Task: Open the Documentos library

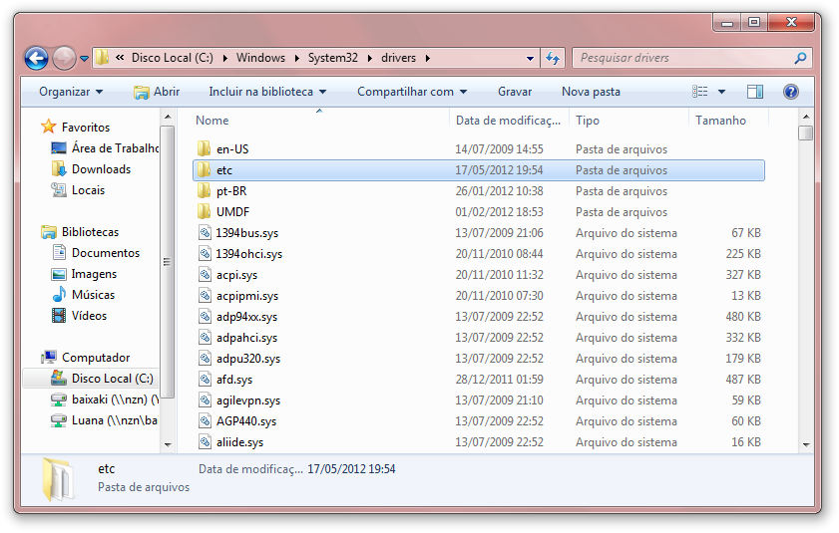Action: pos(106,253)
